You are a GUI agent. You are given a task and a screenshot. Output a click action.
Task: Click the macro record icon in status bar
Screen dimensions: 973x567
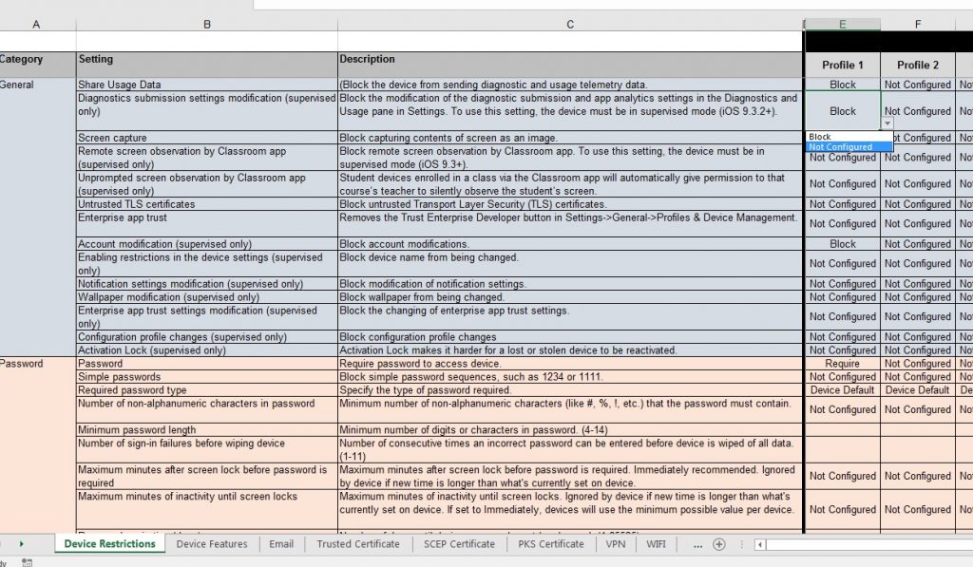pyautogui.click(x=27, y=562)
